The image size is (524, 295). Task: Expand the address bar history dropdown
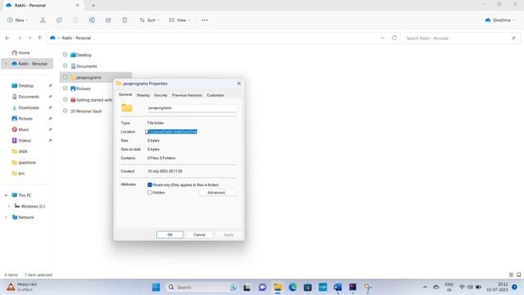point(382,38)
